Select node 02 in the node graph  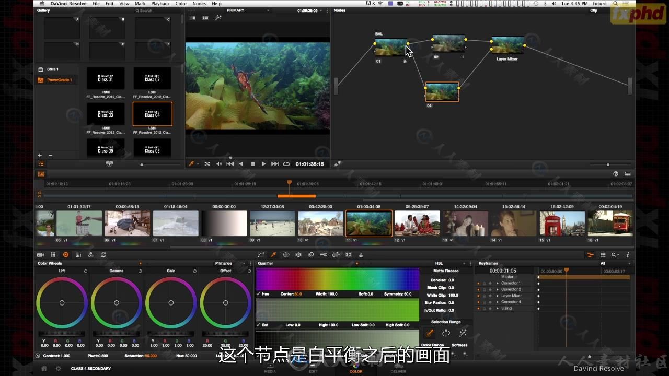(448, 43)
